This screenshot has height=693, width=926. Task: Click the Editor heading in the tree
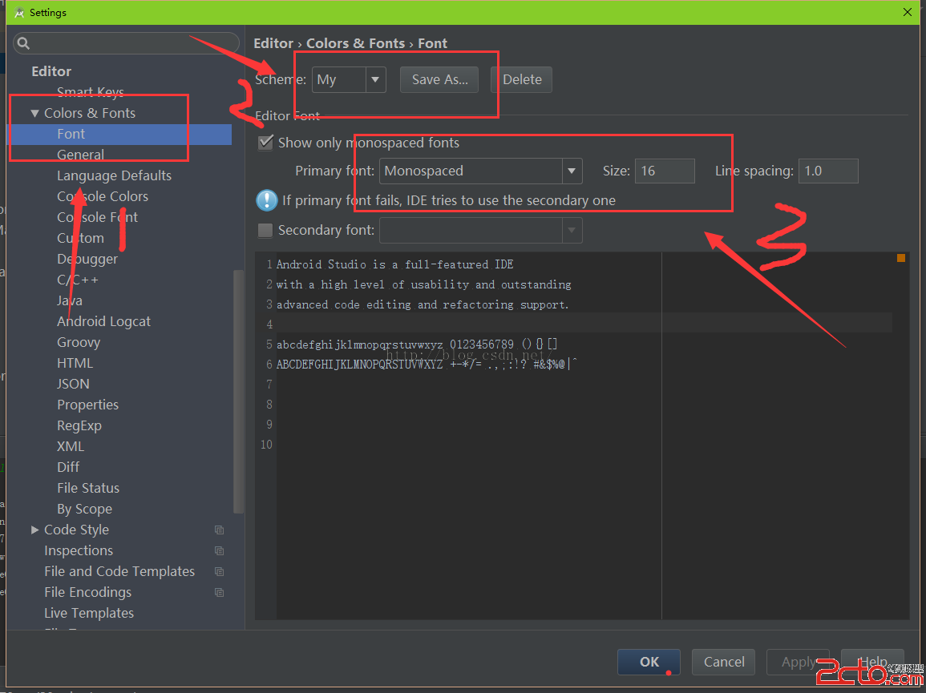pos(51,71)
